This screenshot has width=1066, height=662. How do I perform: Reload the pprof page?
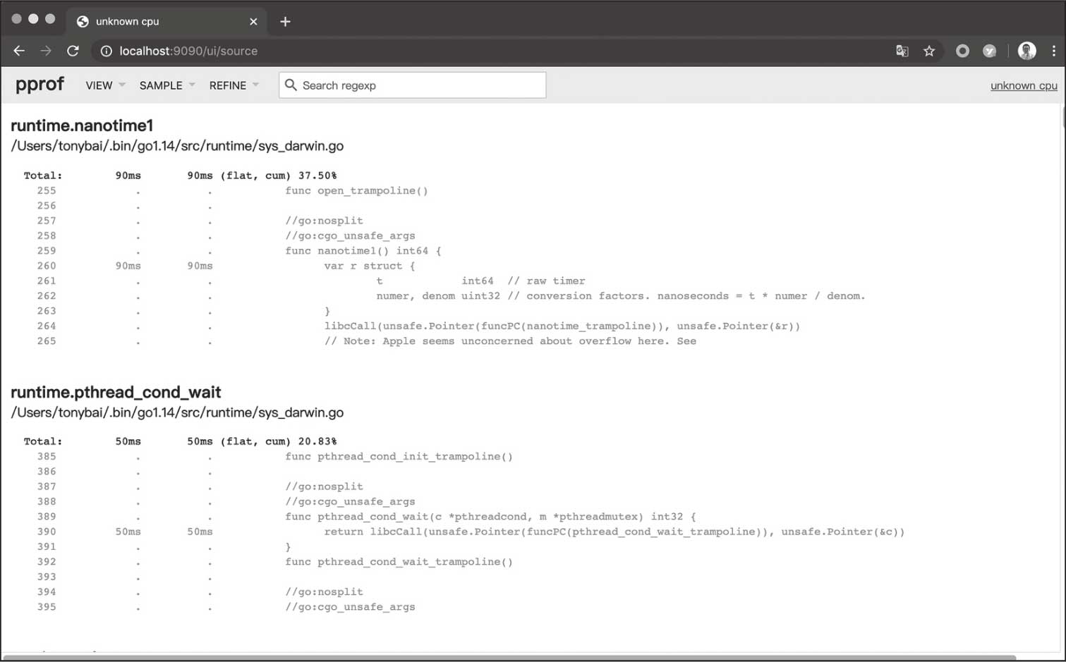pyautogui.click(x=73, y=51)
